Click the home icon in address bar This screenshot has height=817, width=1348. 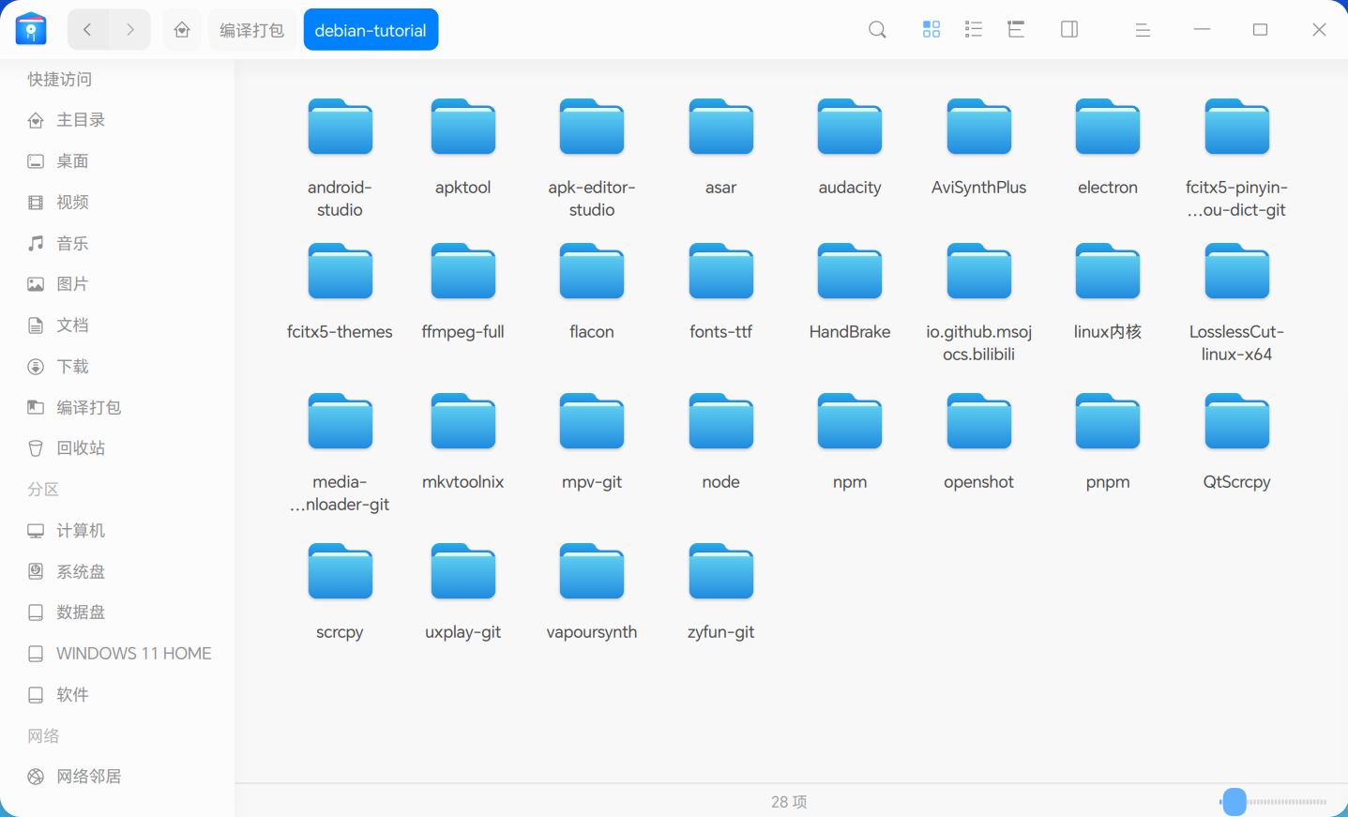[182, 30]
